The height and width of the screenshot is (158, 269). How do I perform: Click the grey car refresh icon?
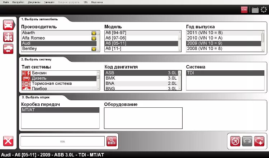247,141
